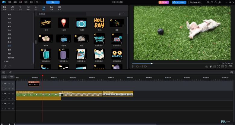Image resolution: width=235 pixels, height=125 pixels.
Task: Toggle visibility eye on video track 2
Action: 9,94
